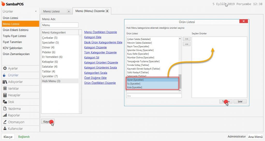Select the Hesaplar calculator icon
Screen dimensions: 265x141
pos(5,95)
